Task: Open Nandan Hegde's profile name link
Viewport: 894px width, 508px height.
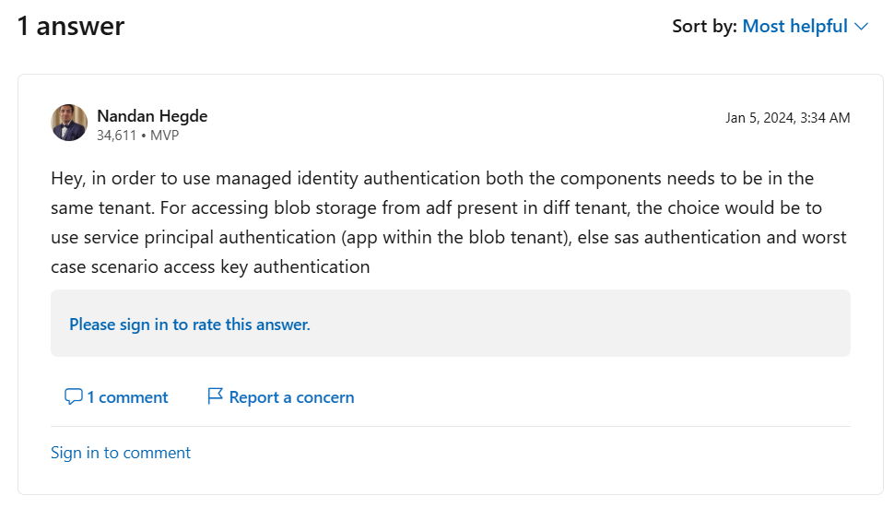Action: click(152, 116)
